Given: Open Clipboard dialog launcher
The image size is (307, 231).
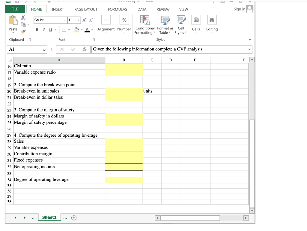Looking at the screenshot, I should tap(30, 40).
